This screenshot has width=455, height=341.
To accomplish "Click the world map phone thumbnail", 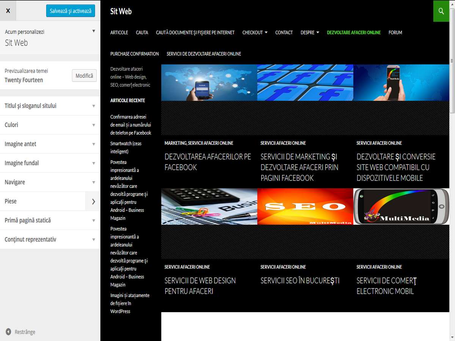I will coord(209,83).
